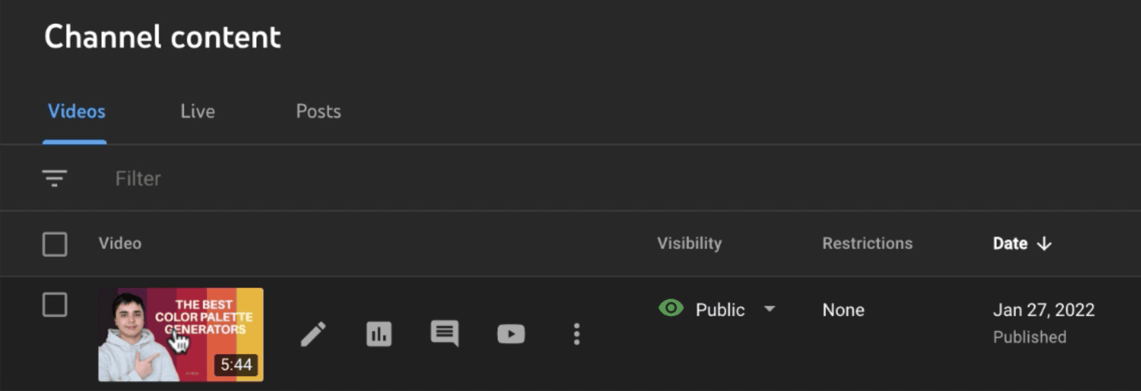
Task: Click the Restrictions column header
Action: point(867,244)
